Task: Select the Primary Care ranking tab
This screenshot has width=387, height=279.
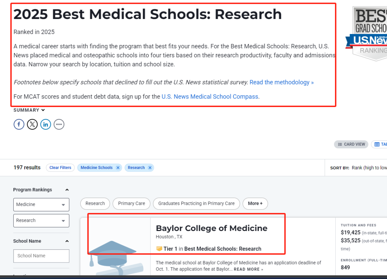Action: (x=132, y=203)
